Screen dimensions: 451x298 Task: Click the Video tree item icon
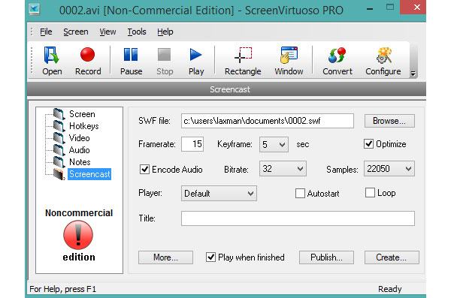pos(59,138)
